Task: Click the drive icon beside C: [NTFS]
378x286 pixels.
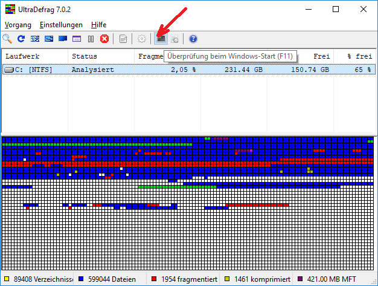Action: coord(10,70)
